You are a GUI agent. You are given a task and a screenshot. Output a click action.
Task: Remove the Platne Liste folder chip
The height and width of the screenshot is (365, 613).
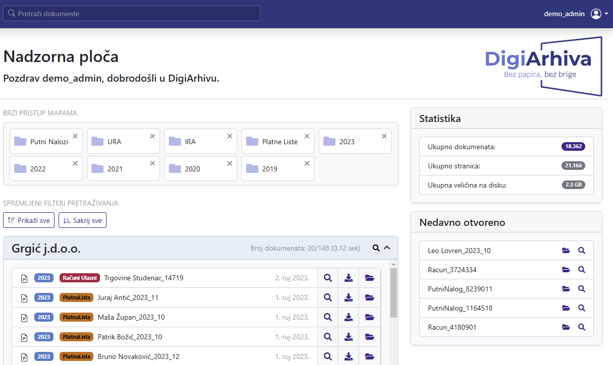tap(306, 136)
